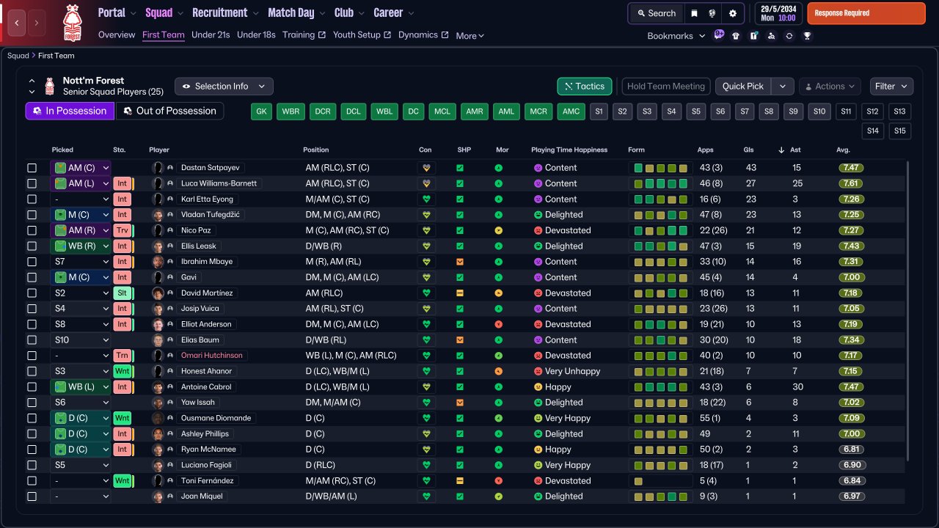
Task: Open the 9+ messages inbox icon
Action: [719, 34]
